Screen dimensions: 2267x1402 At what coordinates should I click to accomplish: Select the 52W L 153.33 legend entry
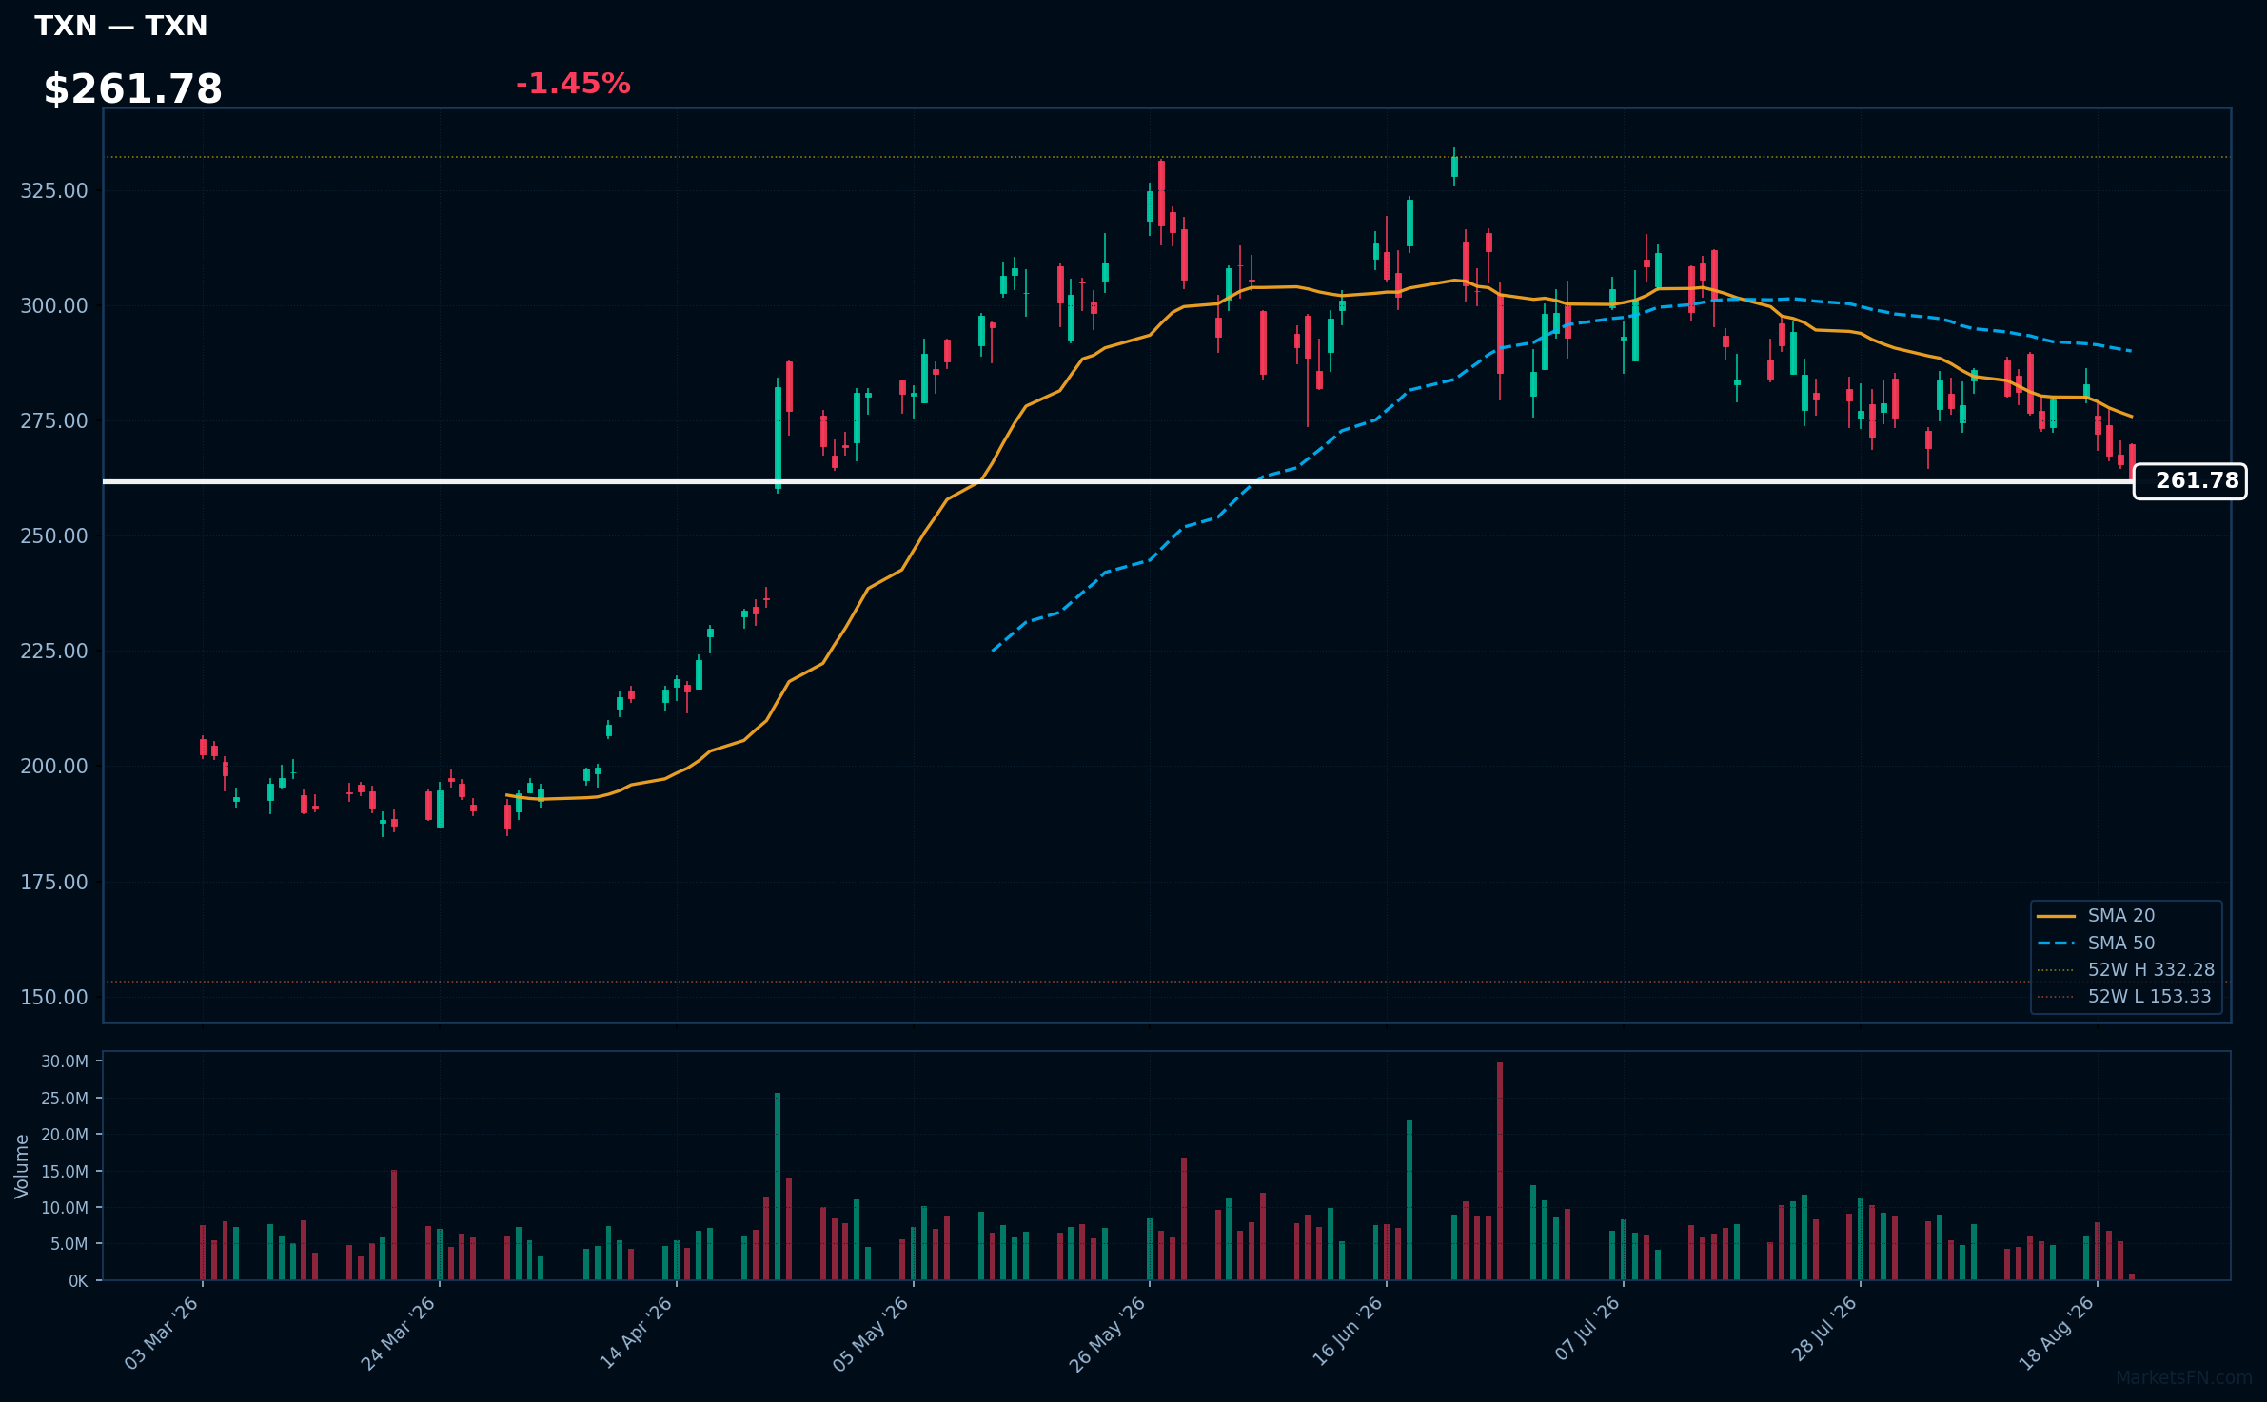tap(2149, 997)
